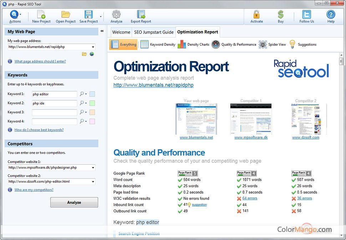This screenshot has height=240, width=346.
Task: Click magnifier icon beside Keyword 3
Action: pyautogui.click(x=82, y=112)
